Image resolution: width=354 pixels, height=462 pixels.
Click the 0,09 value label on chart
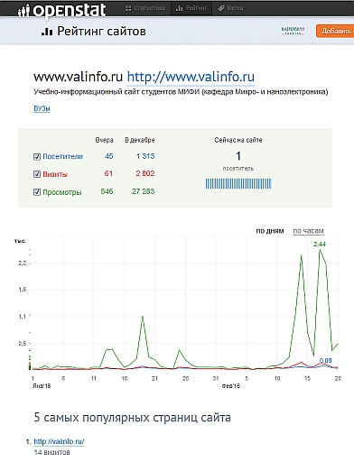325,360
